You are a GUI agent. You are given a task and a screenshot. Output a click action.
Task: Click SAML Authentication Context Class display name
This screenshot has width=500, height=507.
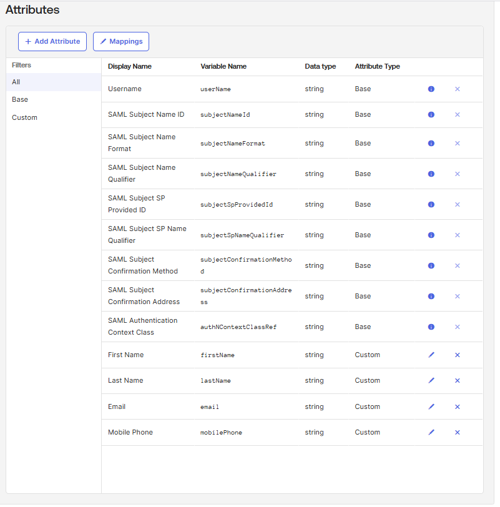(142, 327)
